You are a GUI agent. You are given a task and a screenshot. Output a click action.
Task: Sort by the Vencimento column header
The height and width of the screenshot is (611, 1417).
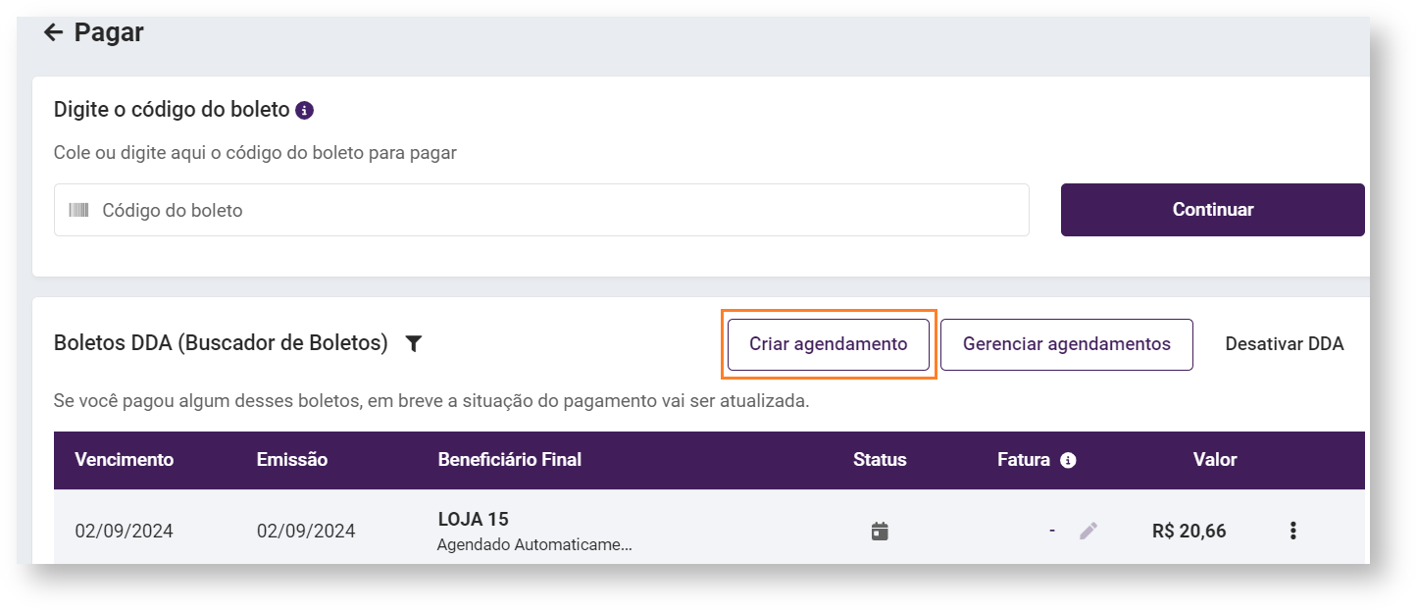click(125, 460)
